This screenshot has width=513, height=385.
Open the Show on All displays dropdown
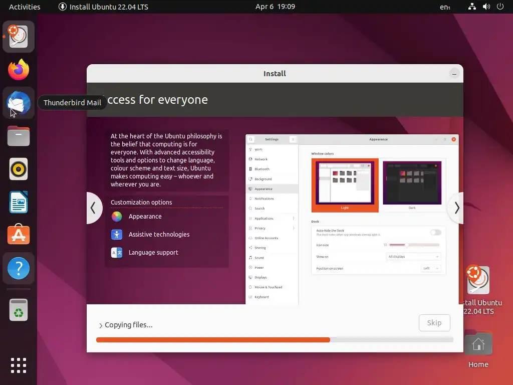(x=413, y=257)
